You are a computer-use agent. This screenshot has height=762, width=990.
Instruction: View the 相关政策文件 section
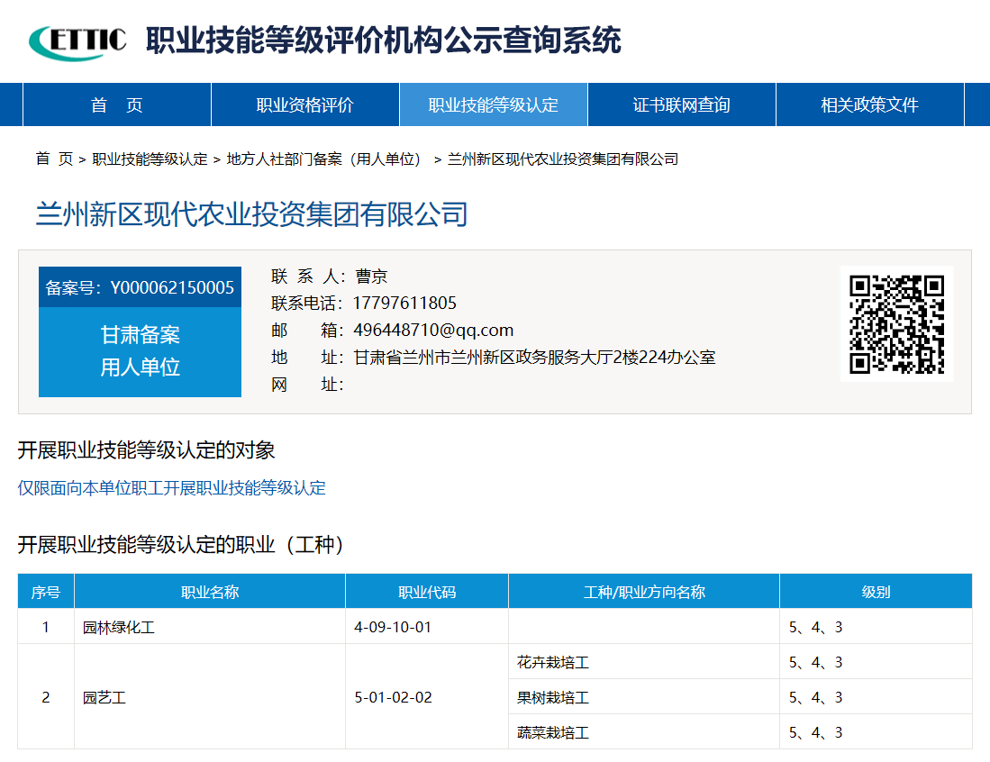868,104
